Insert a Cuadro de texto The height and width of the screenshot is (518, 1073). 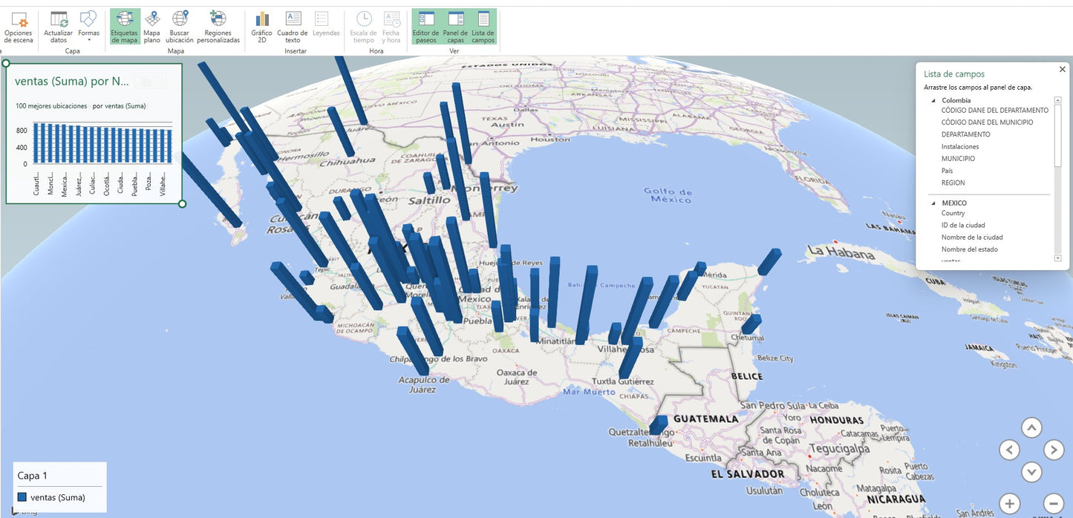coord(293,27)
